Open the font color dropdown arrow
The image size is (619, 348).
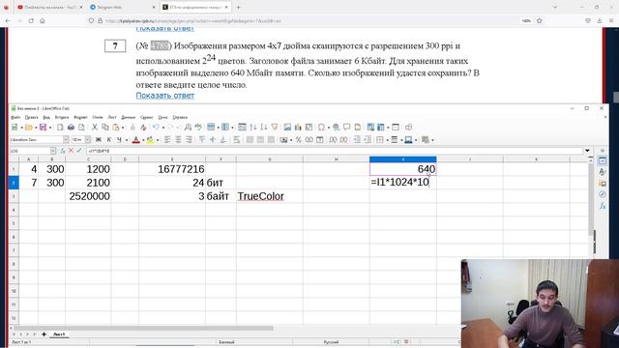(143, 140)
